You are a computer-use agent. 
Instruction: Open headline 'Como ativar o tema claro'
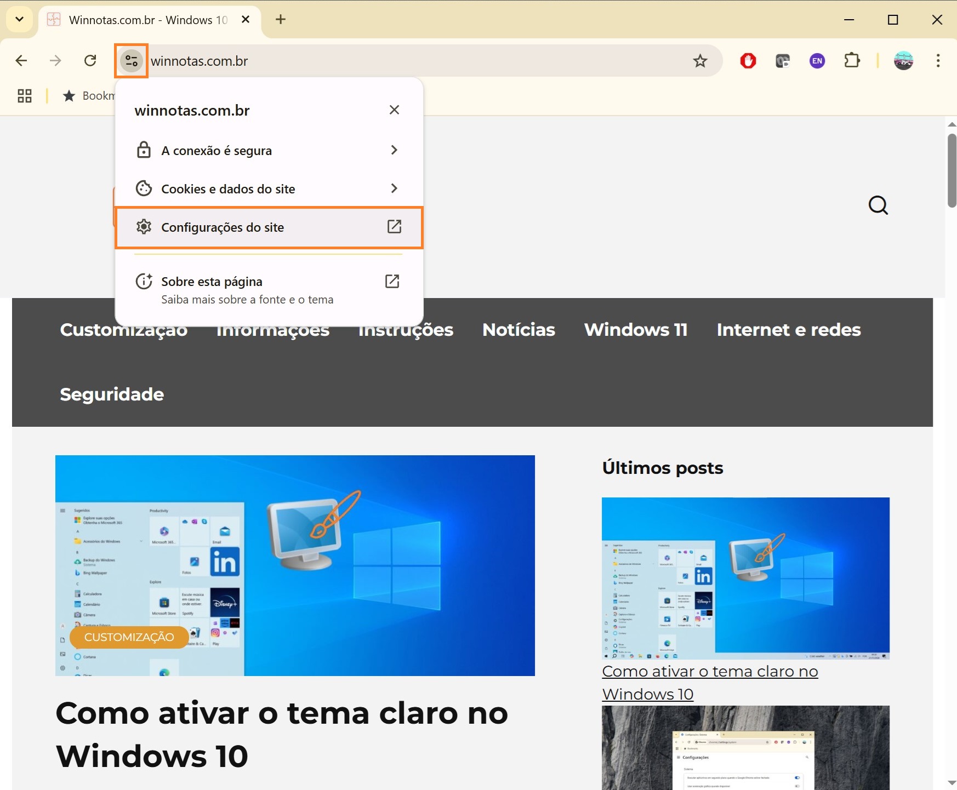[282, 735]
